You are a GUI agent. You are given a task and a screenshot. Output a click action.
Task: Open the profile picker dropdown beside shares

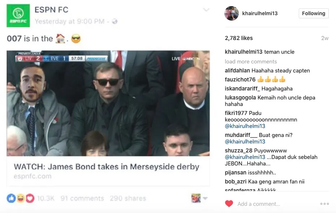199,198
